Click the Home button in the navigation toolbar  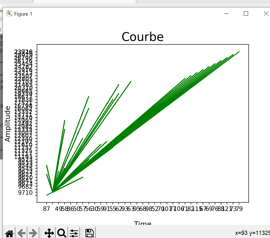(9, 233)
